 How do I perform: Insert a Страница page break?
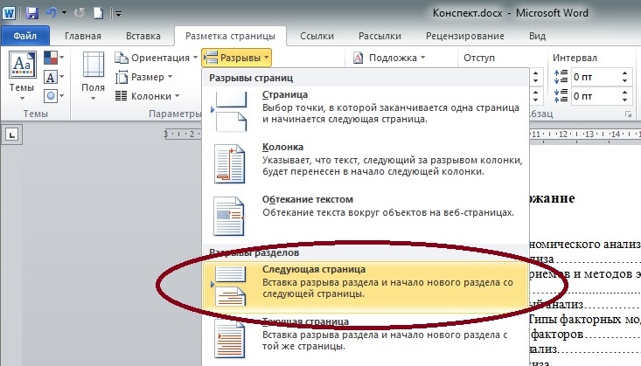(366, 111)
